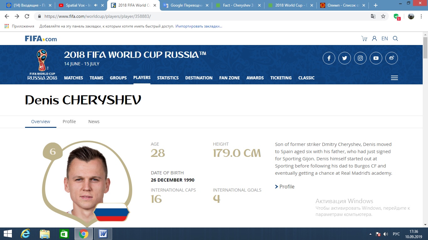428x240 pixels.
Task: Open the GROUPS menu item
Action: tap(118, 78)
